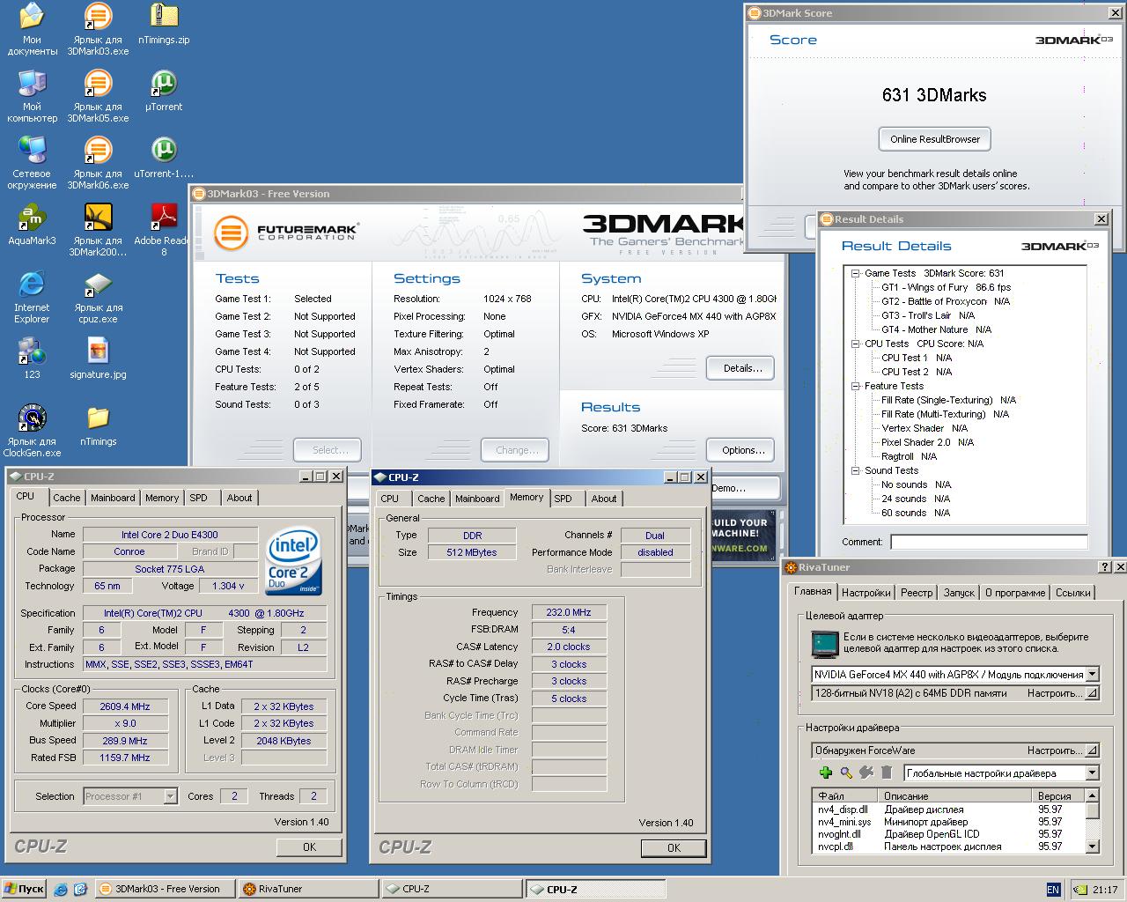The width and height of the screenshot is (1127, 902).
Task: Switch to Mainboard tab in left CPU-Z
Action: click(113, 498)
